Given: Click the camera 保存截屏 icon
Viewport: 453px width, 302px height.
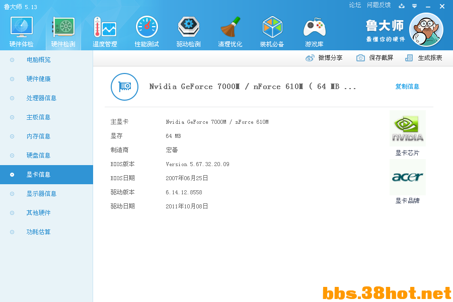Looking at the screenshot, I should click(360, 58).
